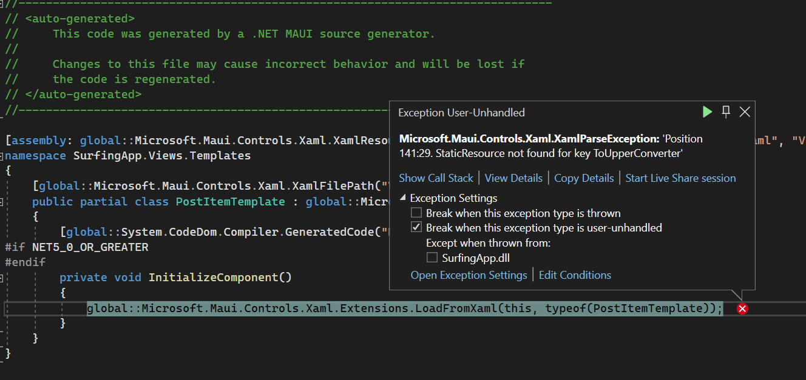
Task: Click the #endif directive line
Action: tap(25, 262)
